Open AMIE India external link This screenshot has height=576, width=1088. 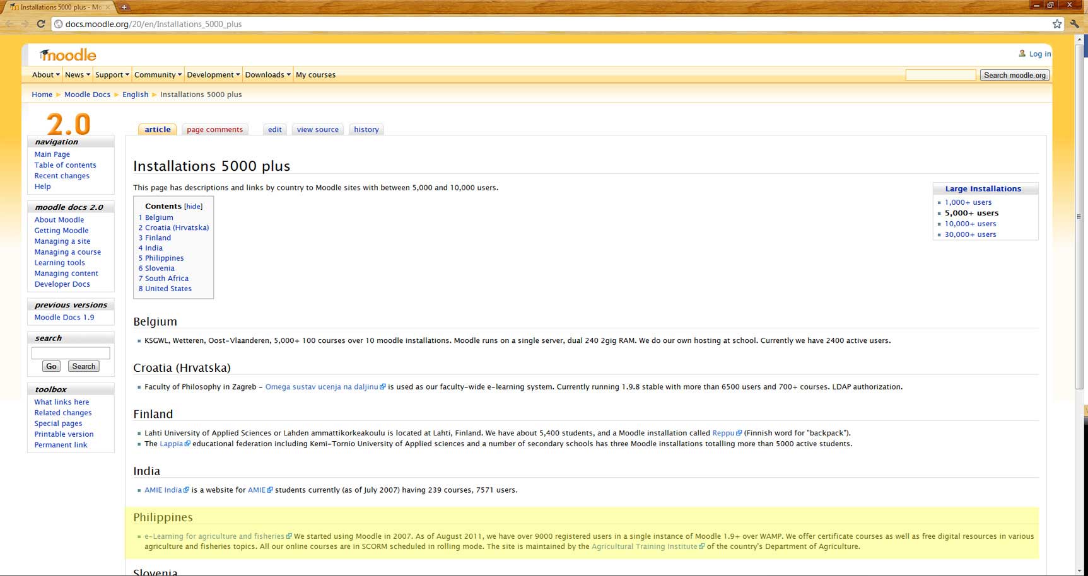167,490
